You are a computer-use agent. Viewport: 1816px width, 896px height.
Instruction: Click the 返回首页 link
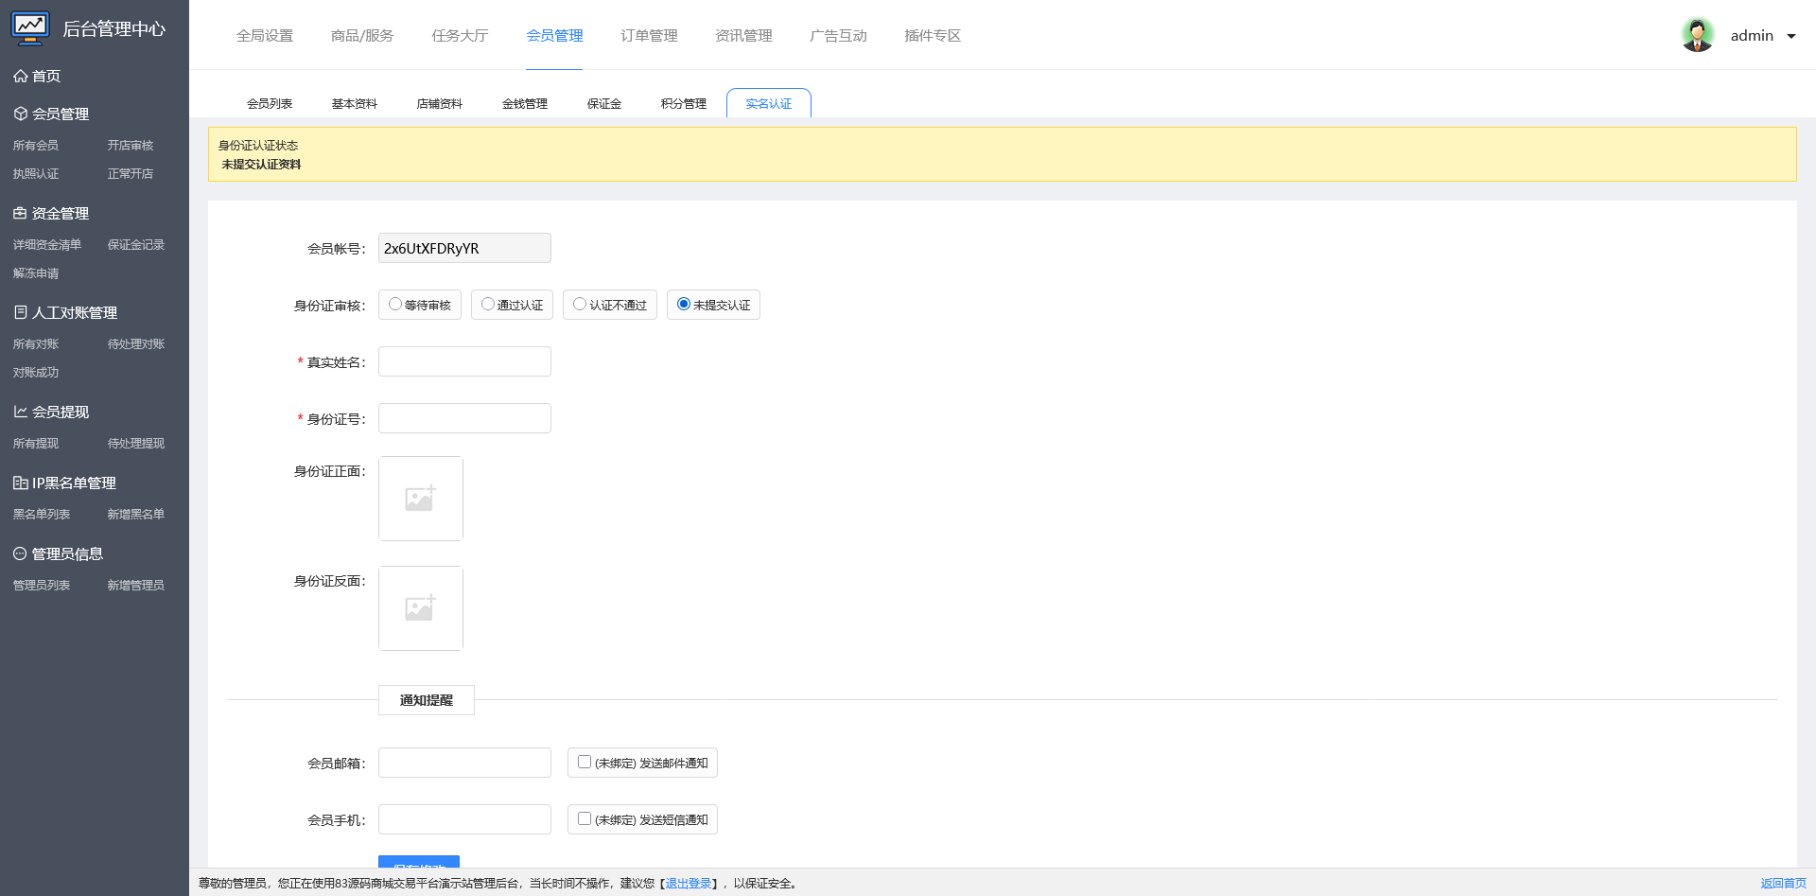[1783, 883]
